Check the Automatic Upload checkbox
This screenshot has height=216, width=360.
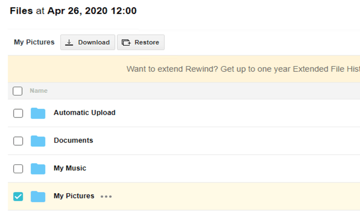(18, 113)
